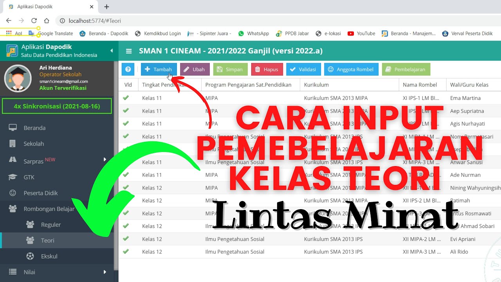Open the Nilai menu item

pyautogui.click(x=29, y=272)
